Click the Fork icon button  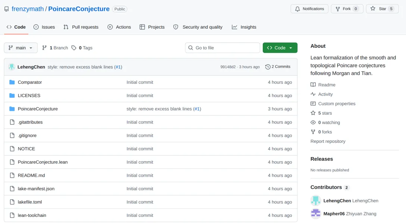pyautogui.click(x=338, y=9)
